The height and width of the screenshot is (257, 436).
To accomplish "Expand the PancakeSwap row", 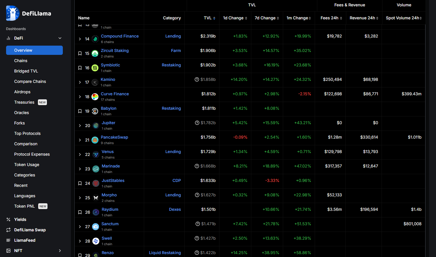I will [80, 140].
